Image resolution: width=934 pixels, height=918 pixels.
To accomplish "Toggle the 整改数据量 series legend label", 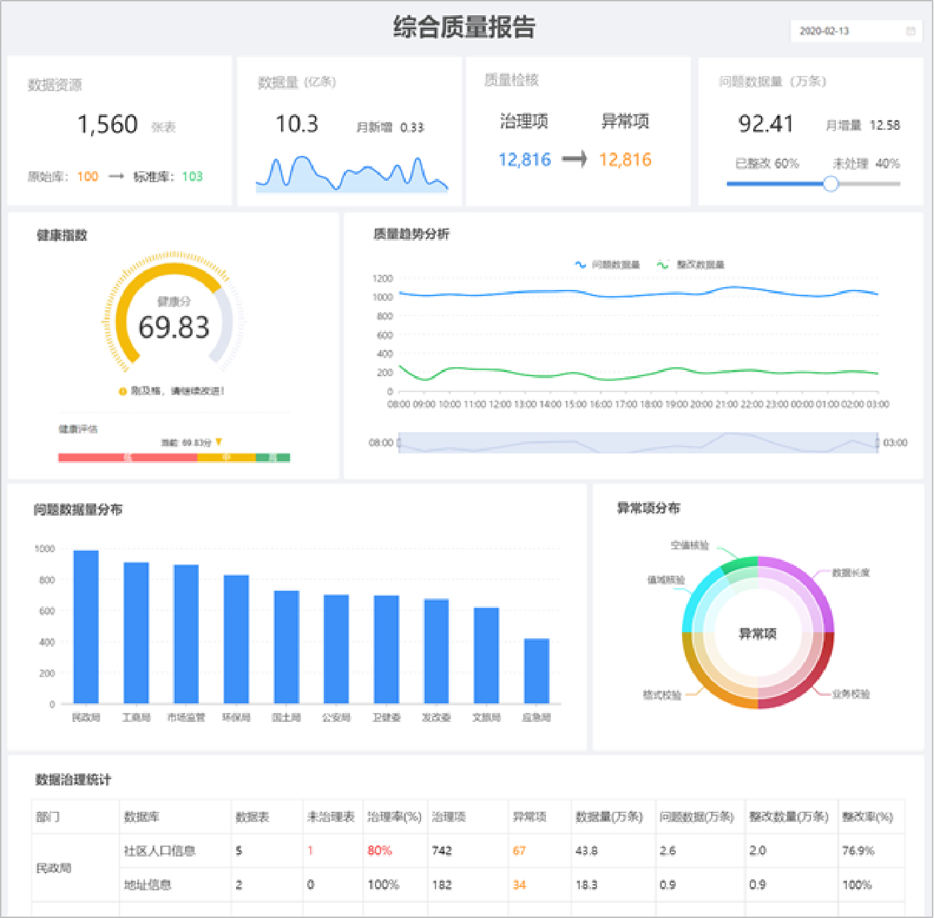I will pos(700,264).
